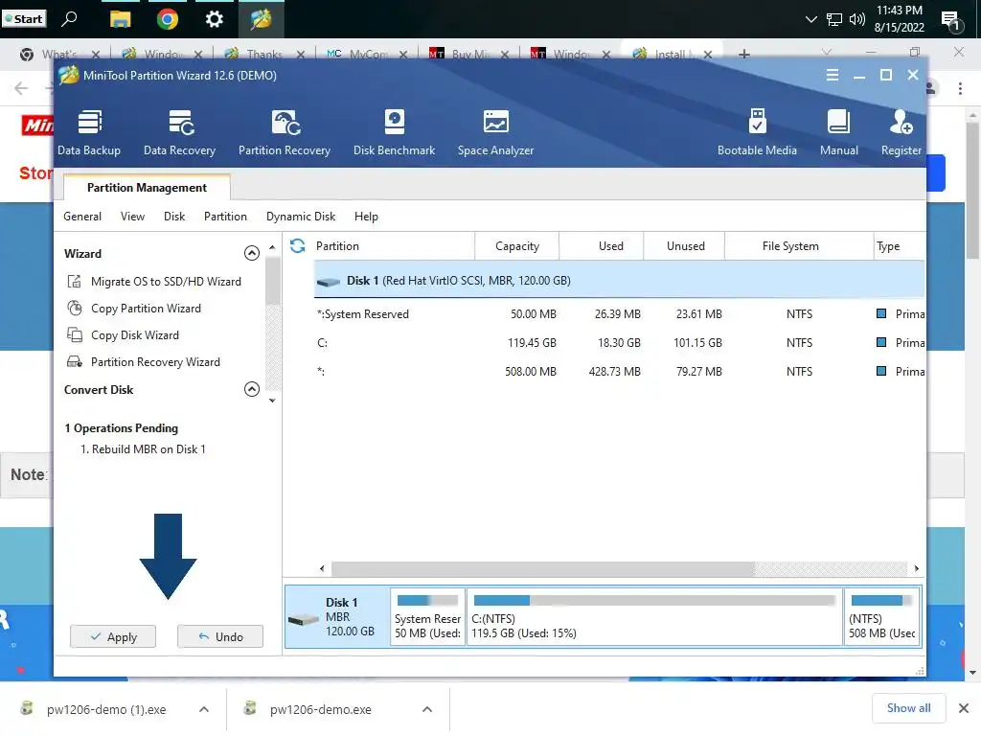
Task: Open Windows search from taskbar
Action: 69,19
